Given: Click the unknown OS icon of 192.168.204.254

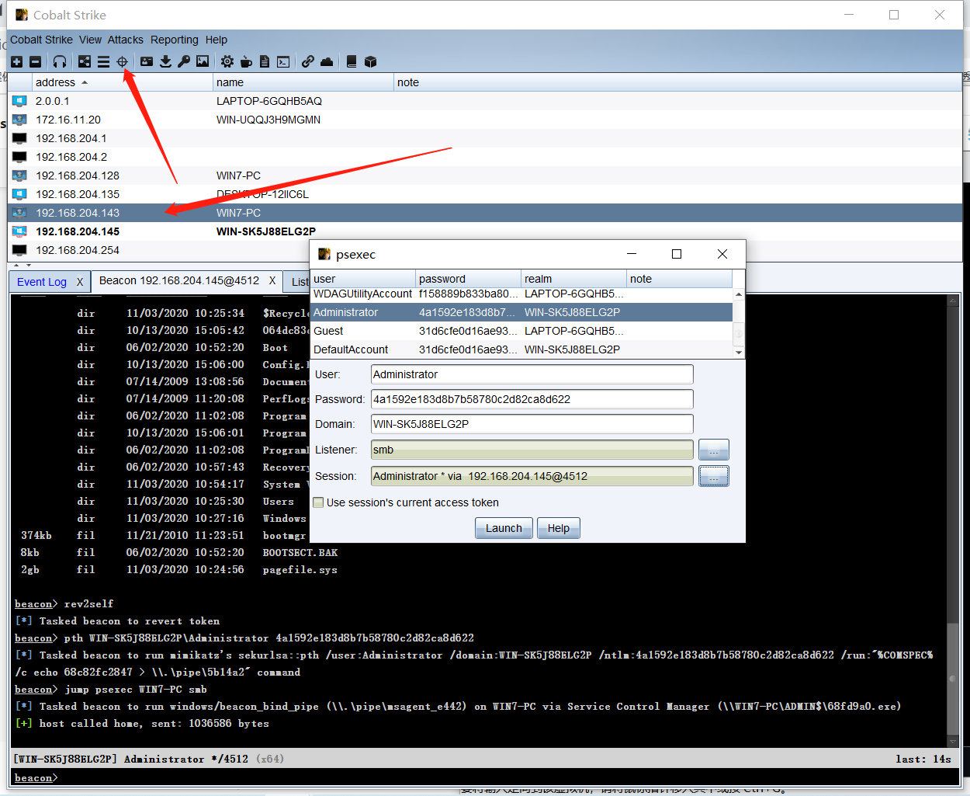Looking at the screenshot, I should pos(19,250).
